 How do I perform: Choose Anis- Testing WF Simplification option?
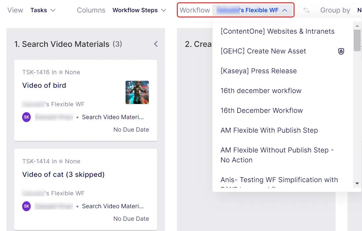(x=279, y=180)
